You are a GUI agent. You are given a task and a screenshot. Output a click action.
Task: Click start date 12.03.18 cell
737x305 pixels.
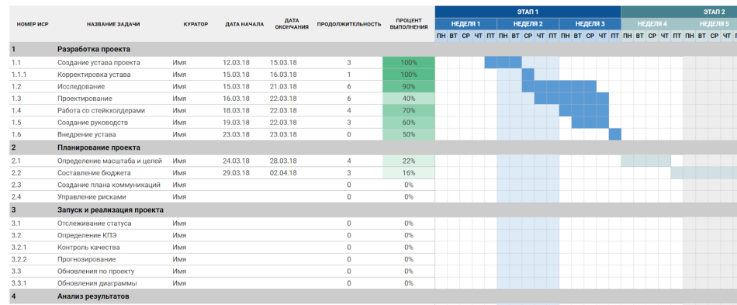pyautogui.click(x=236, y=63)
